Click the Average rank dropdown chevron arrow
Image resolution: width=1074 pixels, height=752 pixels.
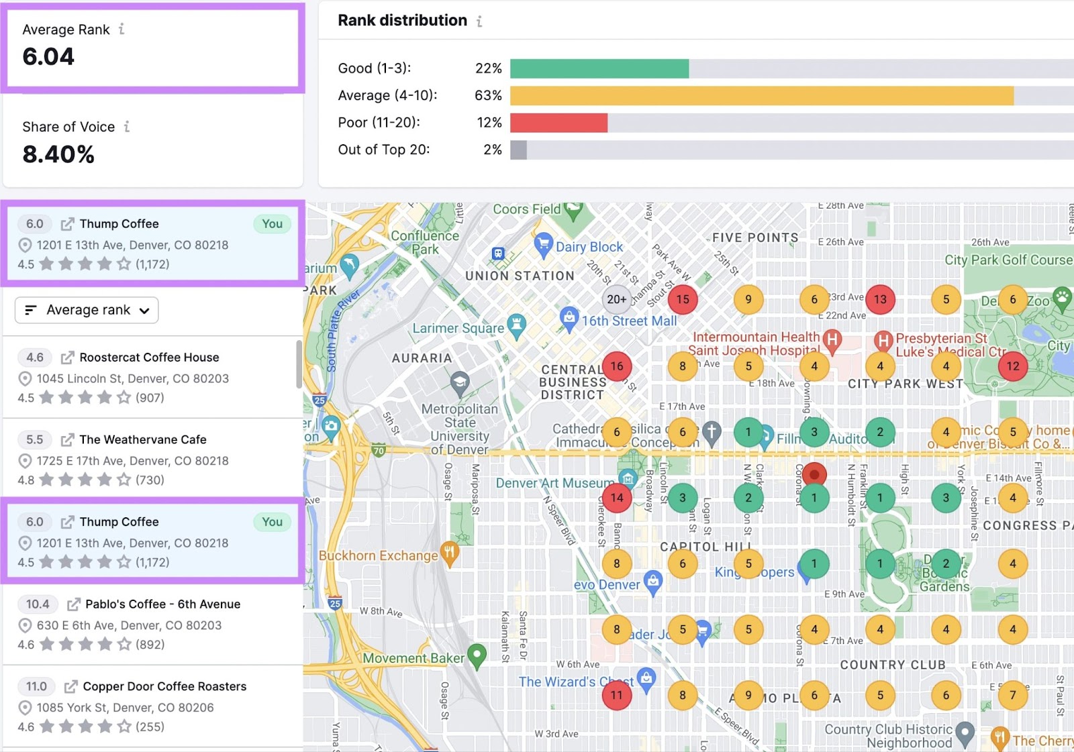point(144,311)
